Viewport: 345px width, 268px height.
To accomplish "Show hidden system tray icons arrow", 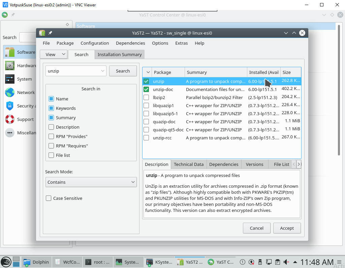I will point(295,262).
